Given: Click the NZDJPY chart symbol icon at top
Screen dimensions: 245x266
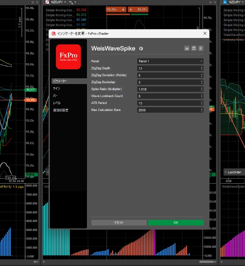Looking at the screenshot, I should tap(47, 2).
